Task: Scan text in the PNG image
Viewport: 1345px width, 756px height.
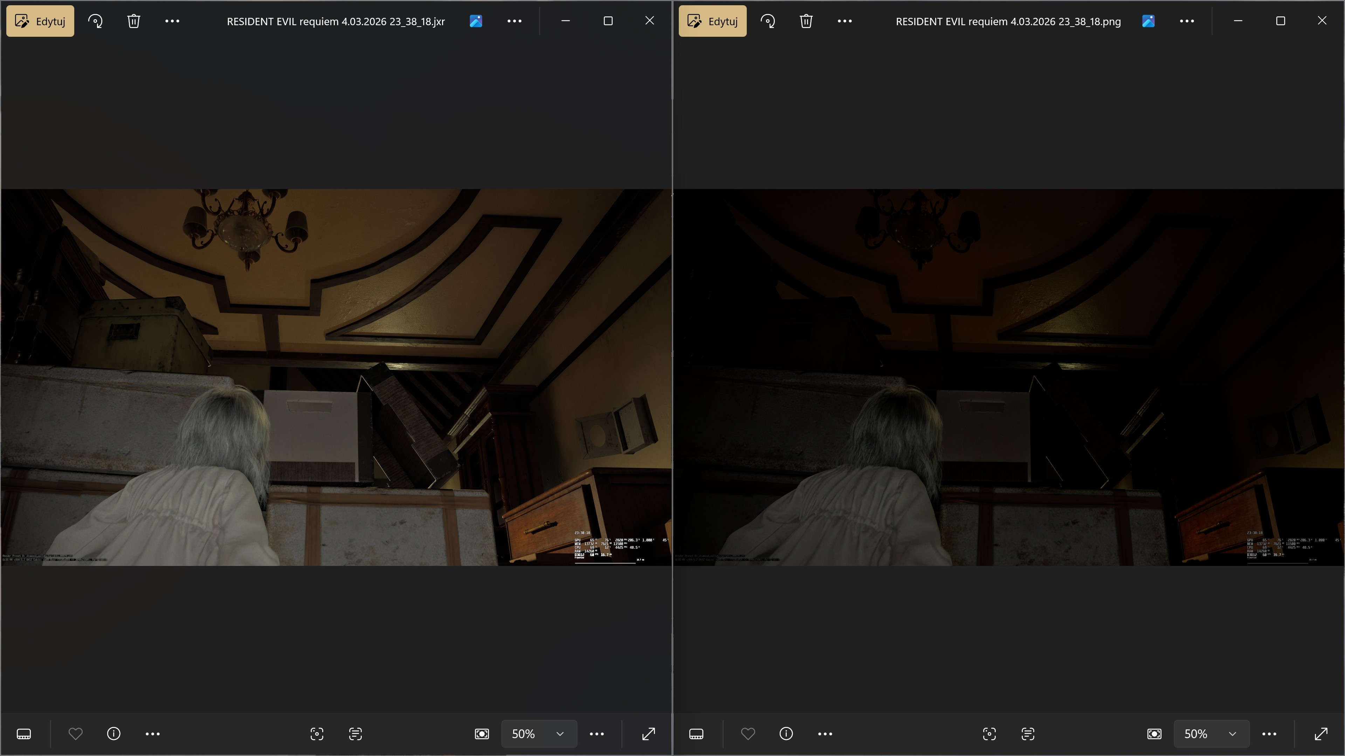Action: click(1028, 734)
